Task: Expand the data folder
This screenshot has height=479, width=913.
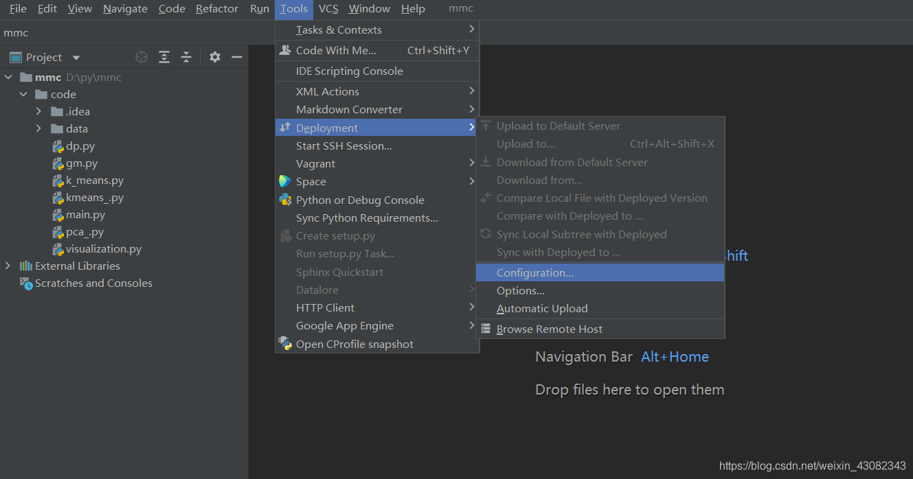Action: [39, 129]
